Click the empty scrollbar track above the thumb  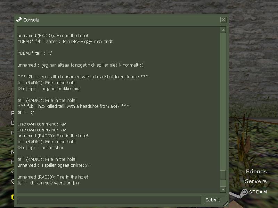[223, 102]
